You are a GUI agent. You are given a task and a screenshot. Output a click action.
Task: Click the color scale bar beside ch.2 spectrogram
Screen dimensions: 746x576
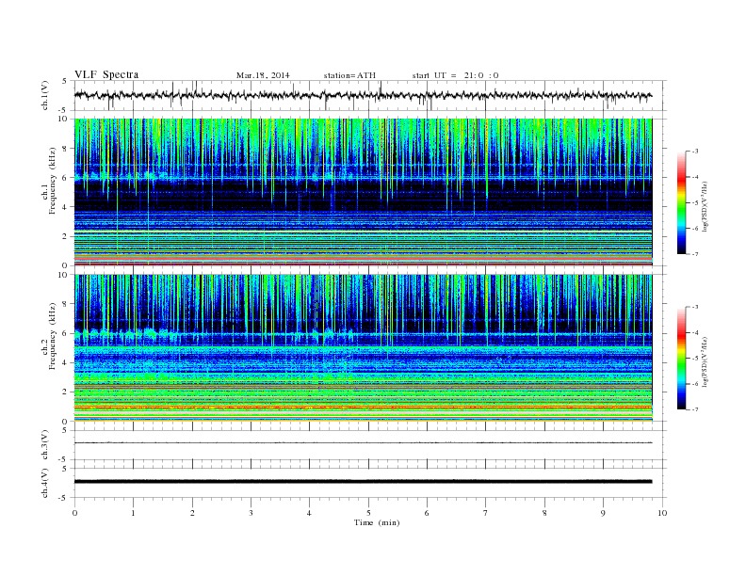pos(681,359)
